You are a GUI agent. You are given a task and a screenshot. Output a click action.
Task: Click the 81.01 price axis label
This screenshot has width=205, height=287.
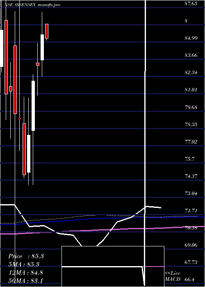191,89
